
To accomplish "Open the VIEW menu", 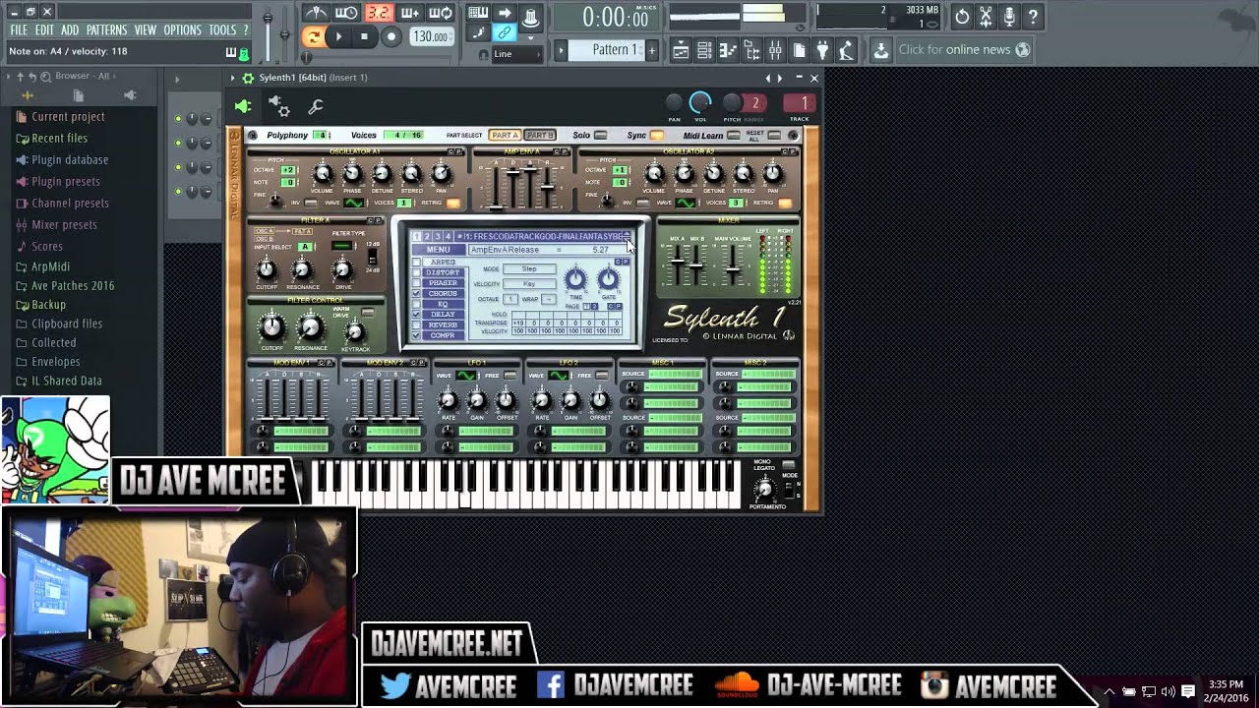I will click(146, 30).
